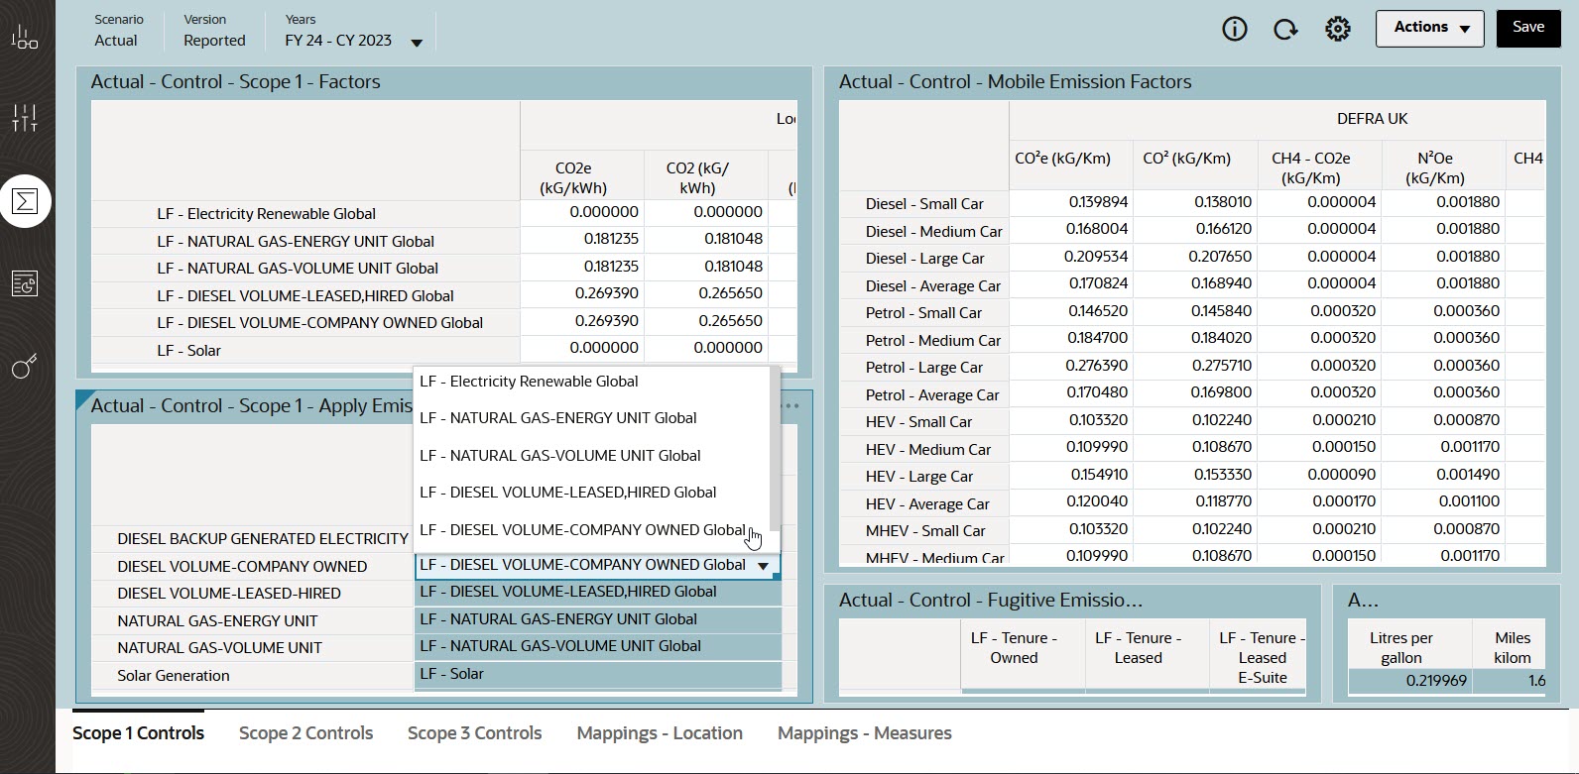Click the LF - Solar mapping cell
The width and height of the screenshot is (1579, 774).
(x=597, y=674)
